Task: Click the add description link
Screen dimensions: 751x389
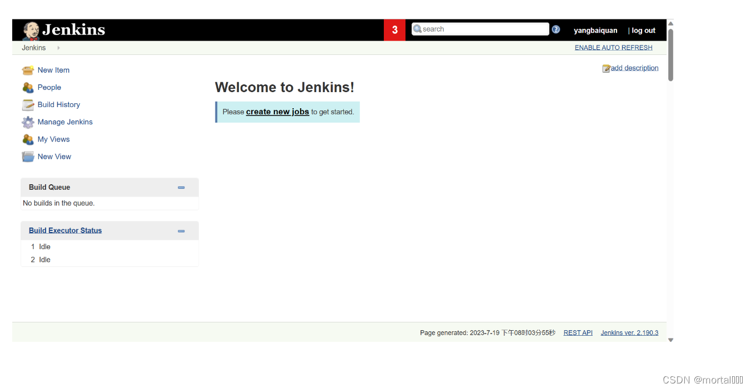Action: pyautogui.click(x=634, y=68)
